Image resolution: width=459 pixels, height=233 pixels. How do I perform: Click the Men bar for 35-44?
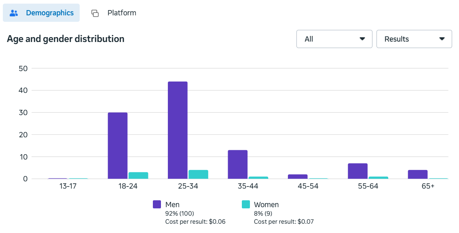click(x=237, y=164)
